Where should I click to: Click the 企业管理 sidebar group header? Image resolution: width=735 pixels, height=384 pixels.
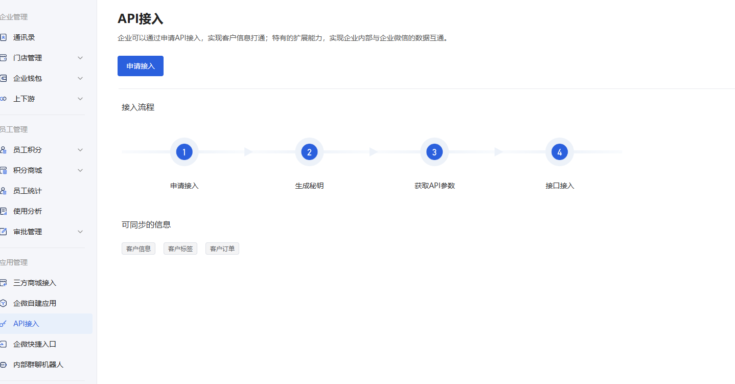(14, 17)
